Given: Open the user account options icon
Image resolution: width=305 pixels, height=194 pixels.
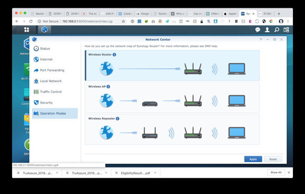Looking at the screenshot, I should click(x=267, y=30).
